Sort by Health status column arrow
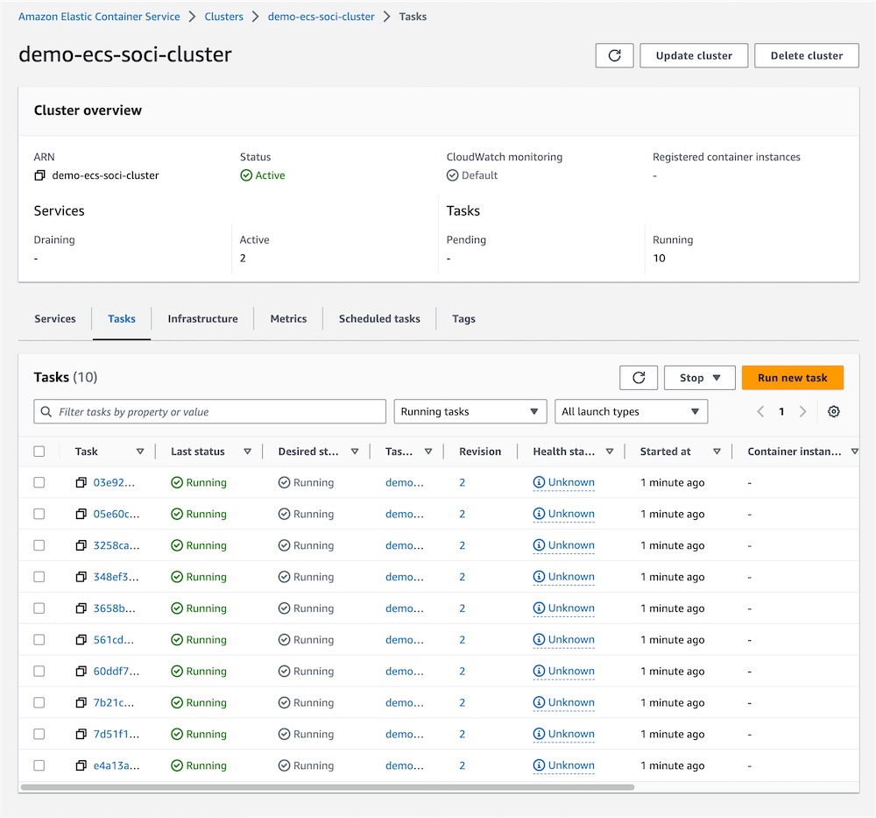This screenshot has height=818, width=876. click(x=610, y=452)
